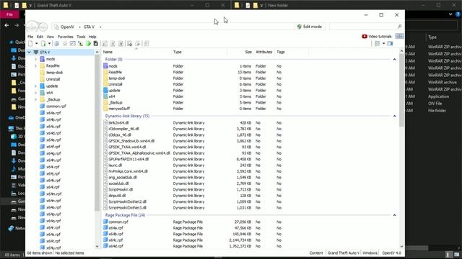Expand the _Backup folder in tree
This screenshot has height=259, width=462.
(35, 99)
